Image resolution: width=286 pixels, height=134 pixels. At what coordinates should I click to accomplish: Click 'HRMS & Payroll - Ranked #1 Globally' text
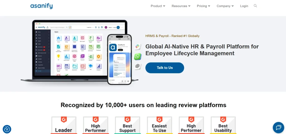click(x=172, y=36)
